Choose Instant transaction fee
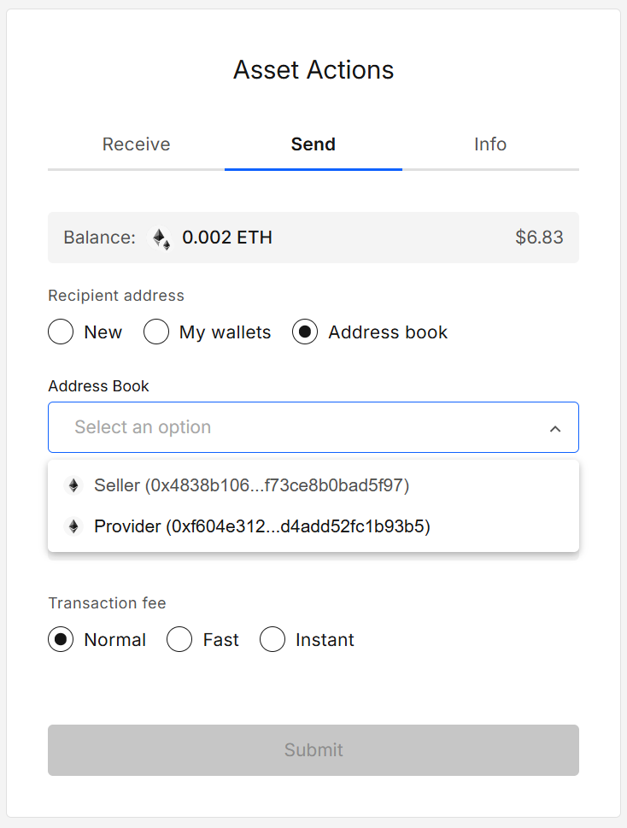 (x=272, y=639)
